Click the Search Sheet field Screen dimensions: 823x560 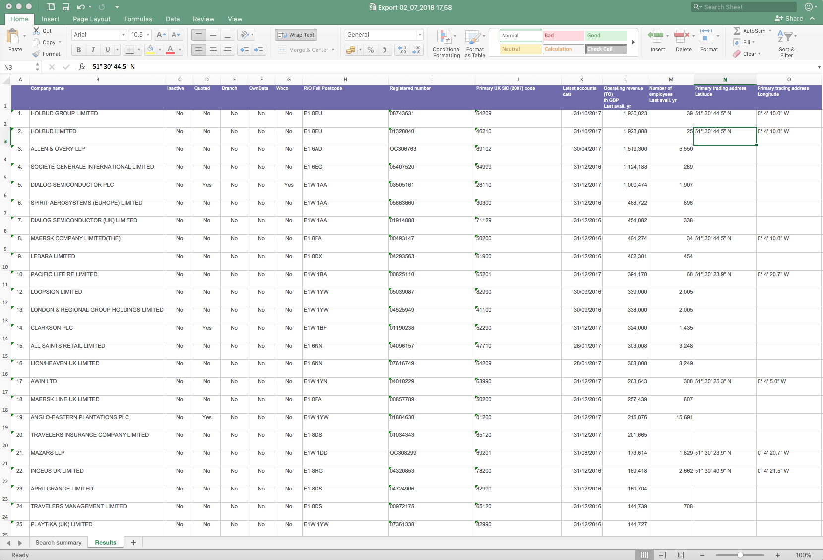coord(743,7)
